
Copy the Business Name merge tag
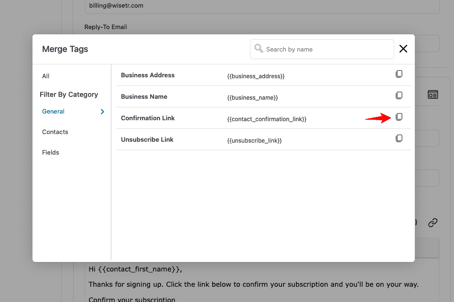[399, 95]
